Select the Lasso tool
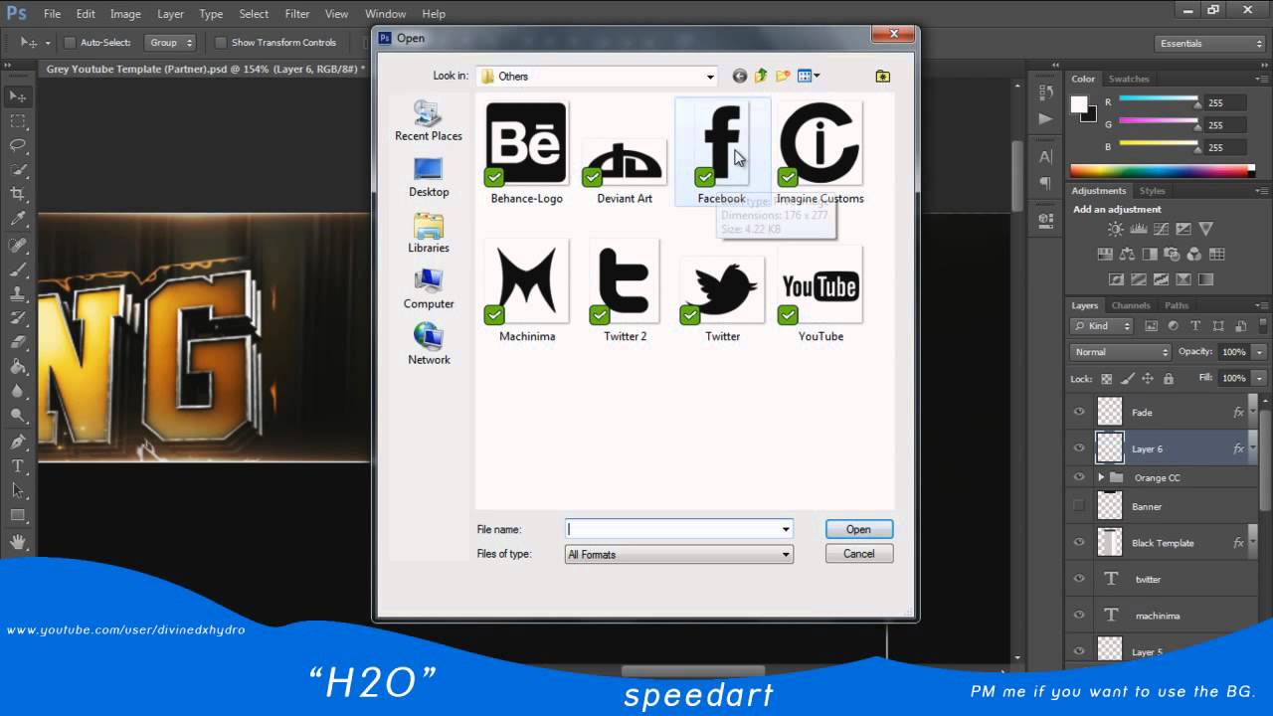 click(x=18, y=145)
